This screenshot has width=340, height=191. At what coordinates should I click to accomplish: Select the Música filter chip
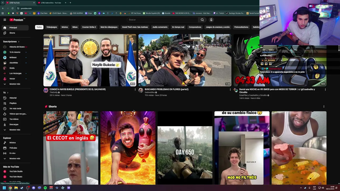65,27
